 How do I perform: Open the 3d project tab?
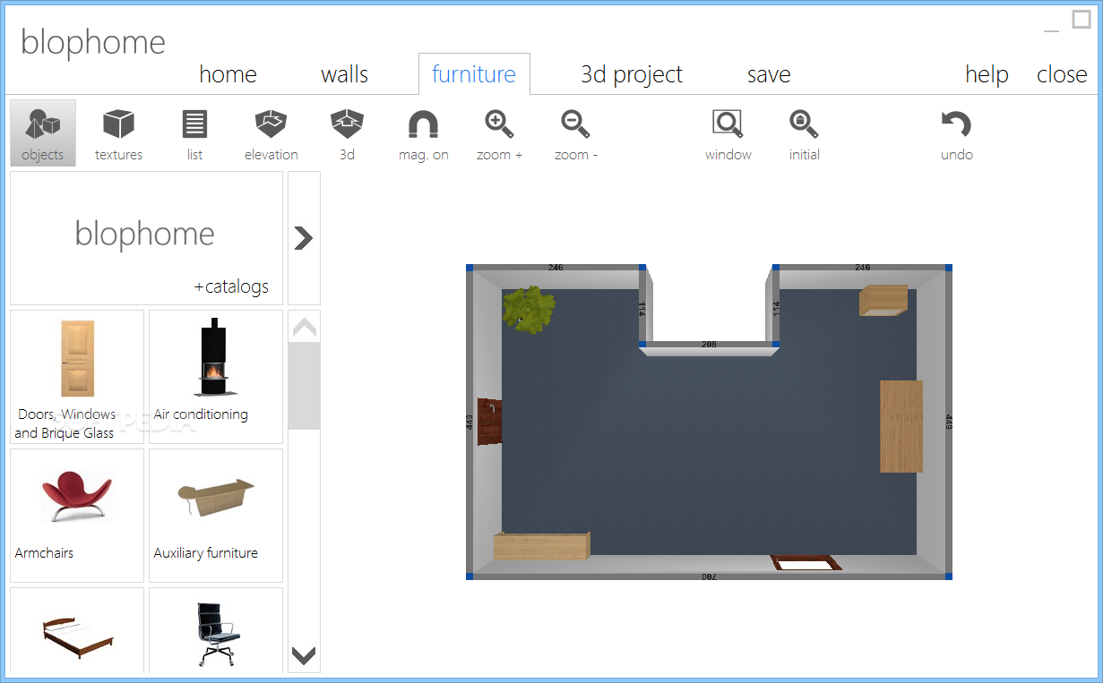tap(632, 74)
